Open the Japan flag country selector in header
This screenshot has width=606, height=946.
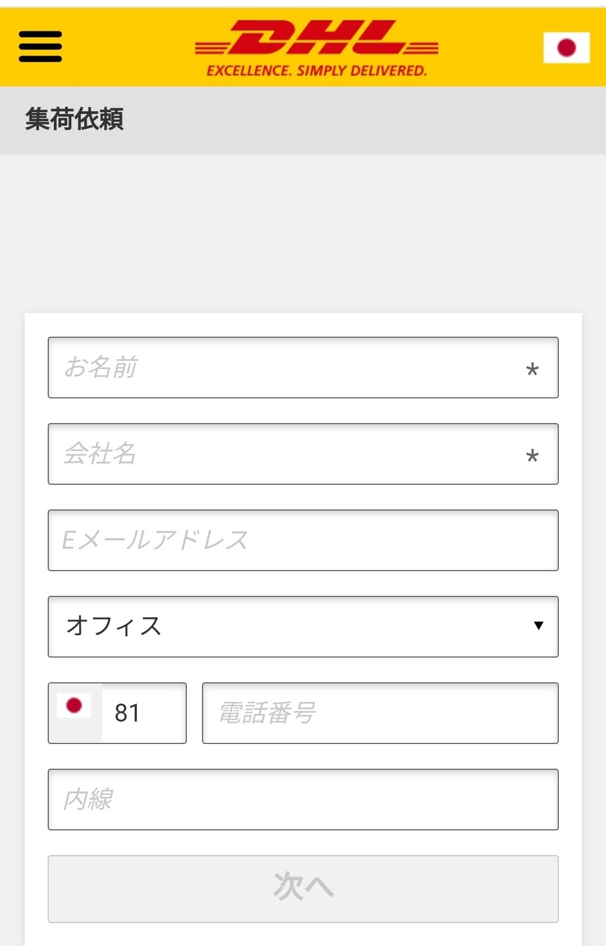click(x=567, y=48)
